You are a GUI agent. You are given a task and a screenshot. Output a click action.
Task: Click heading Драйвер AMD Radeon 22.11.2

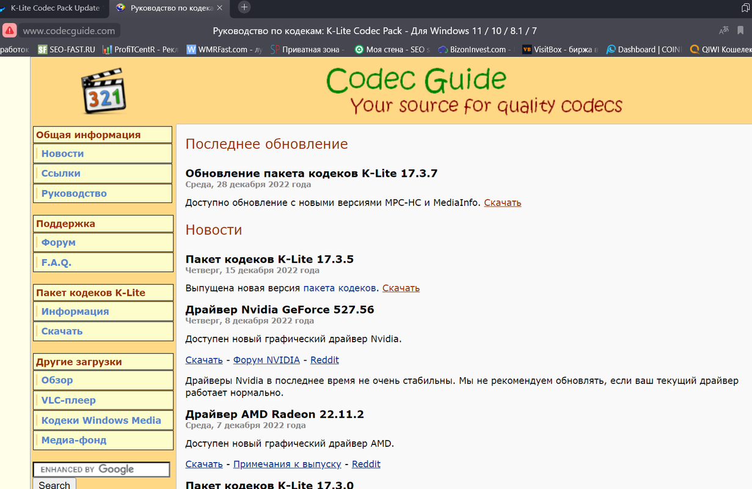tap(275, 414)
